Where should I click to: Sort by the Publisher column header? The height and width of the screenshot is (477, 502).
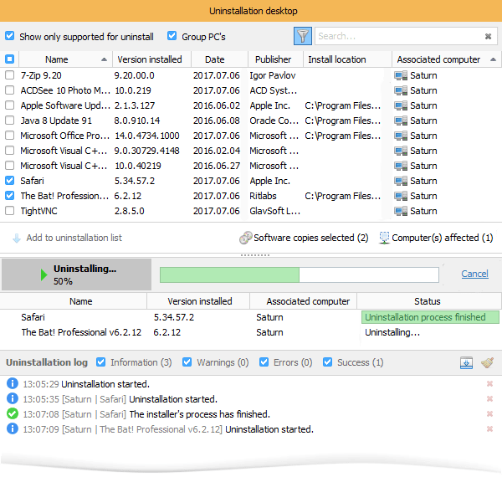pyautogui.click(x=275, y=59)
